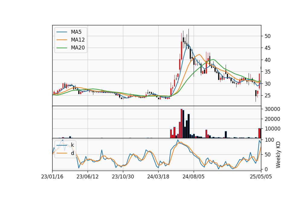Click the Weekly KD axis title
Screen dimensions: 290x208
[x=278, y=155]
